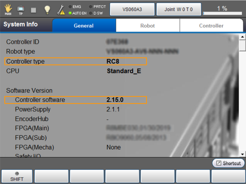Click the Joint W0 T0 button
The image size is (246, 184).
[179, 10]
